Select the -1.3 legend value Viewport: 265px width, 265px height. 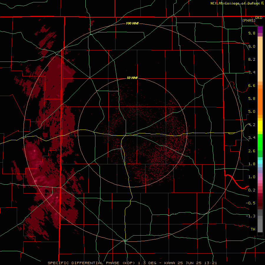point(251,216)
